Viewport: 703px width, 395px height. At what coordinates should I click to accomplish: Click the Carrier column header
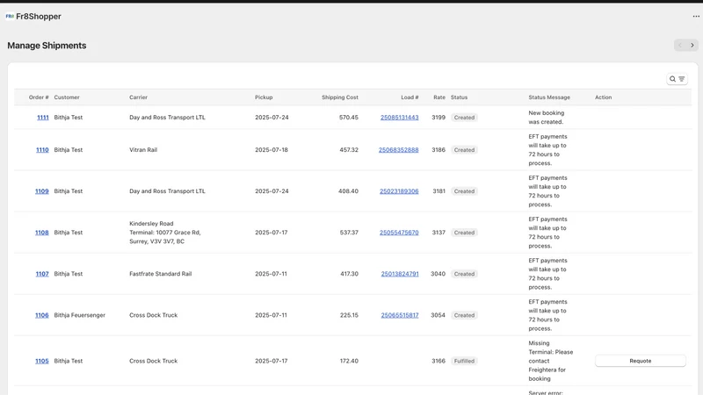click(x=139, y=97)
